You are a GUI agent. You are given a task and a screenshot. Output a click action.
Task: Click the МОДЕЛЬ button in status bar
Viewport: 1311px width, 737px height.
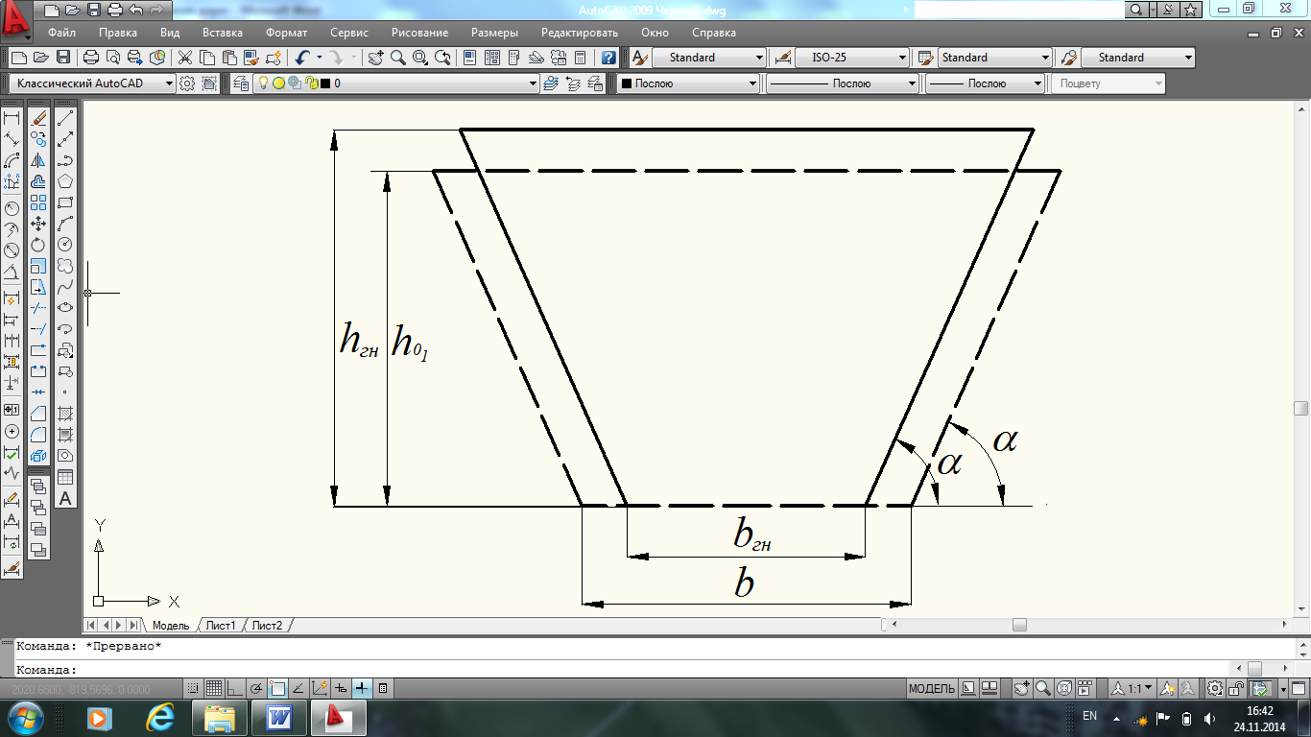(x=931, y=688)
